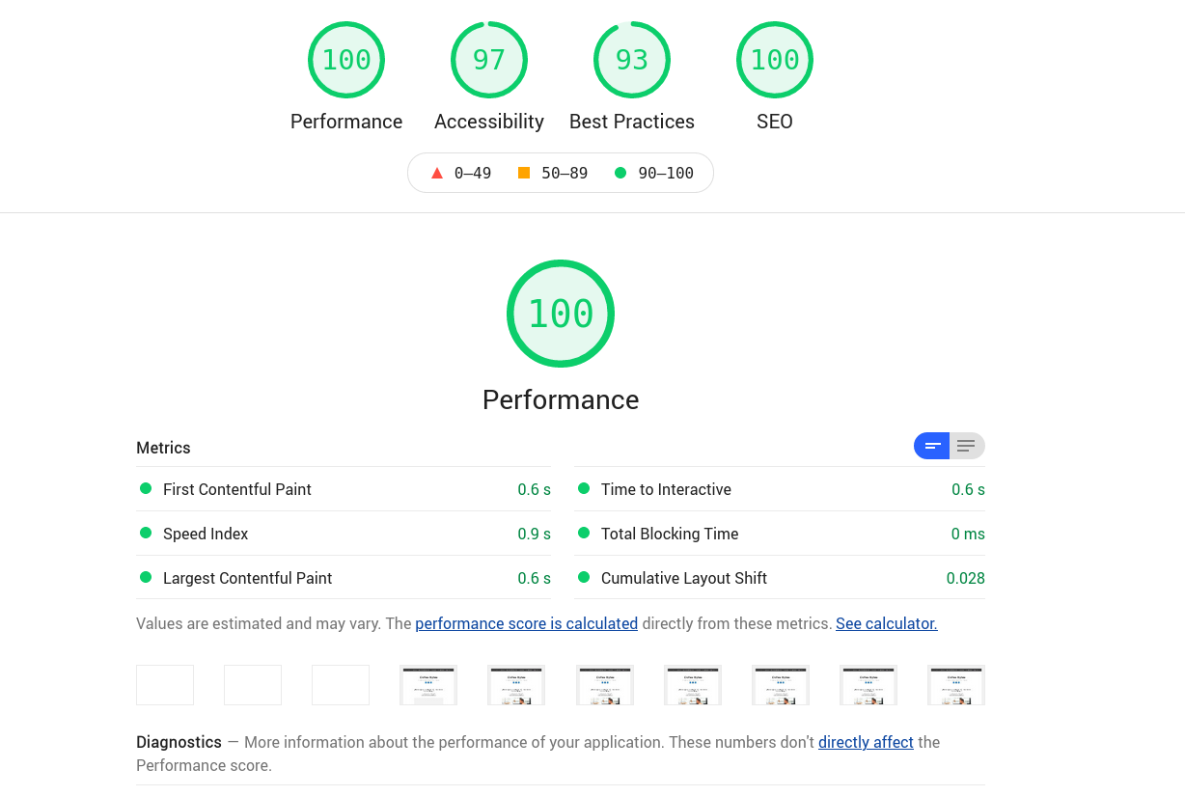Expand the Speed Index metric row
Screen dimensions: 1185x796
pyautogui.click(x=206, y=534)
